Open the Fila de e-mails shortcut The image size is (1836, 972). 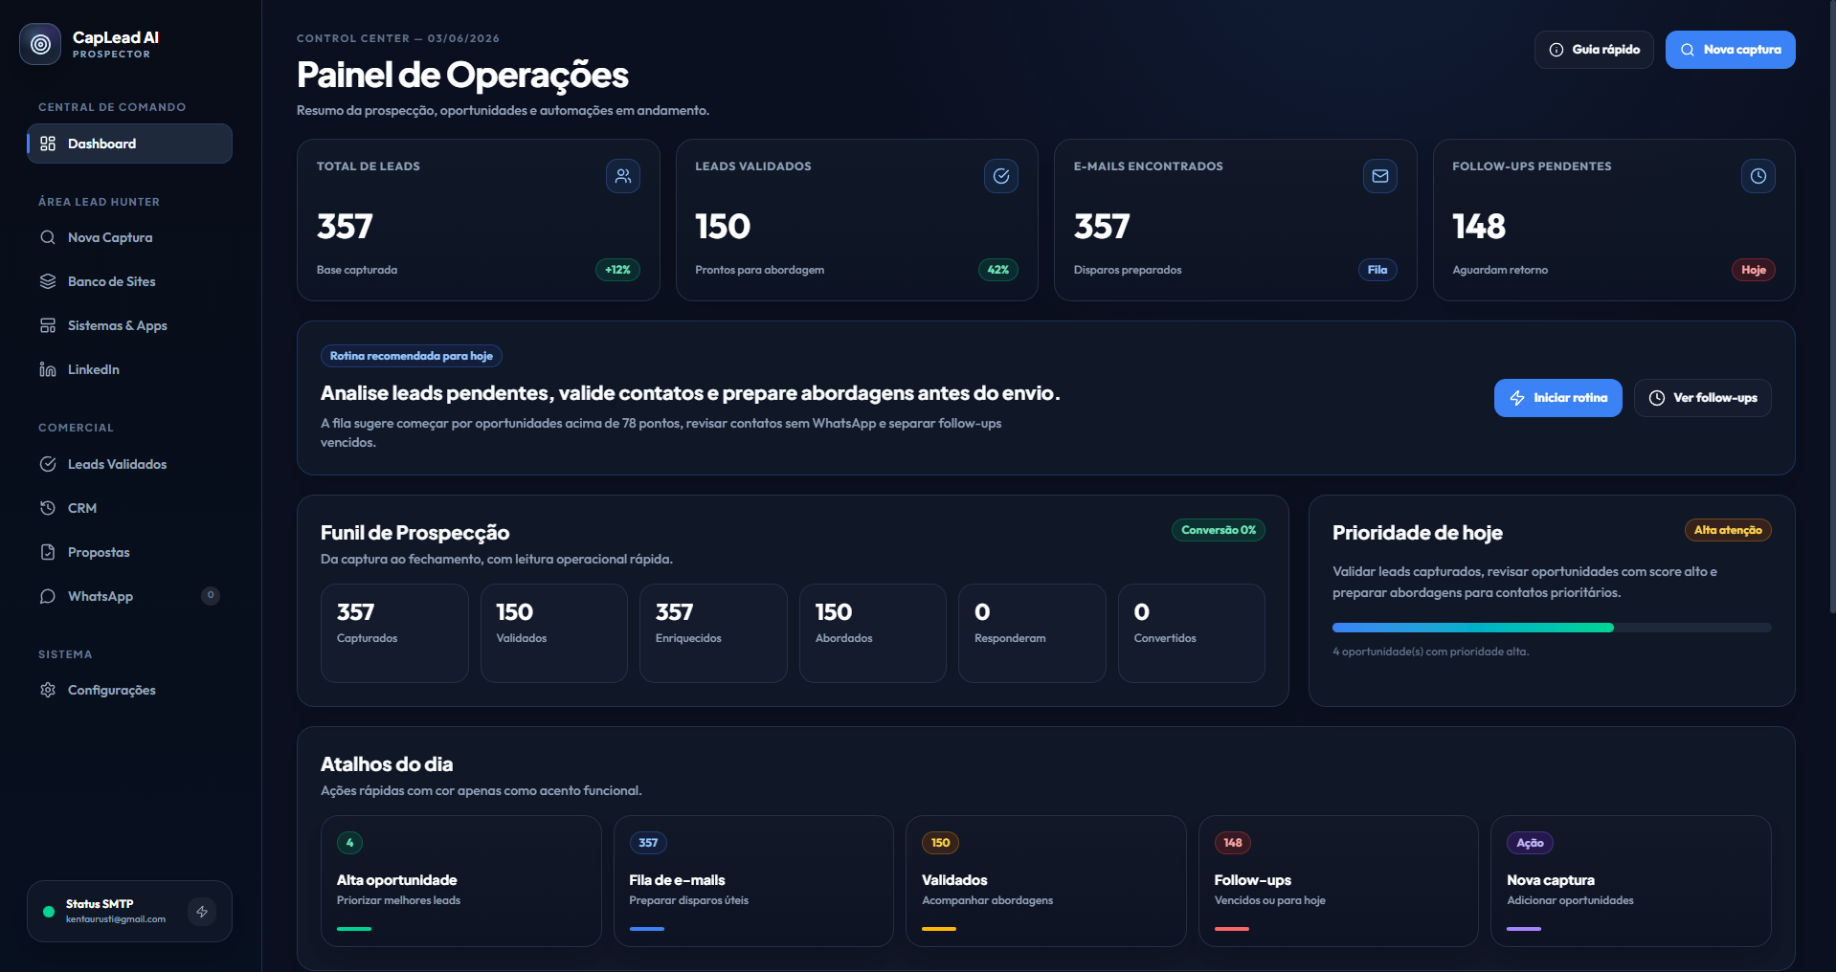(x=753, y=881)
